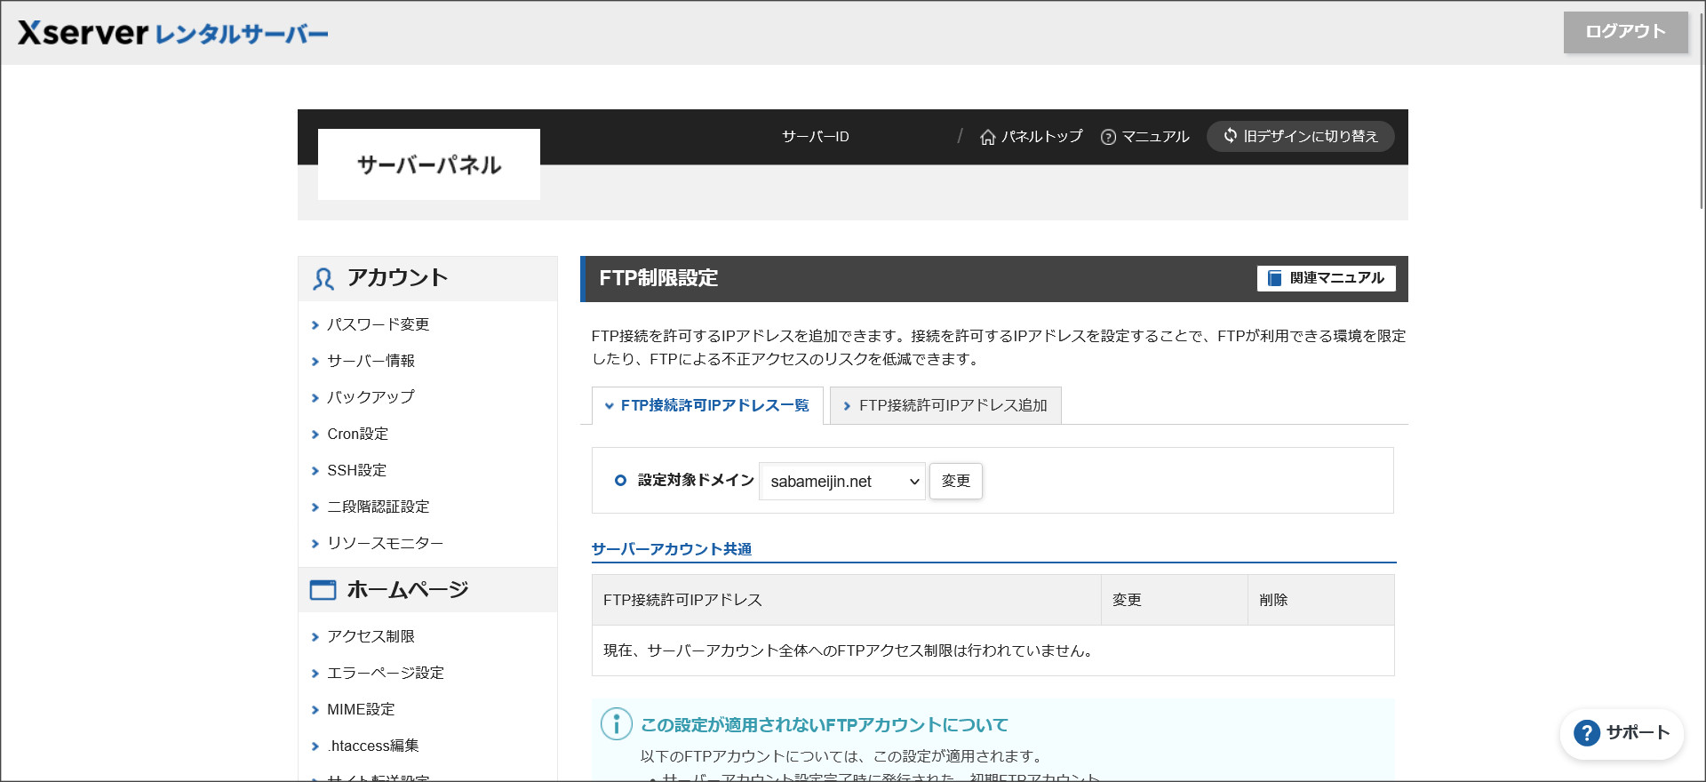
Task: Click the page vertical scrollbar
Action: 1701,111
